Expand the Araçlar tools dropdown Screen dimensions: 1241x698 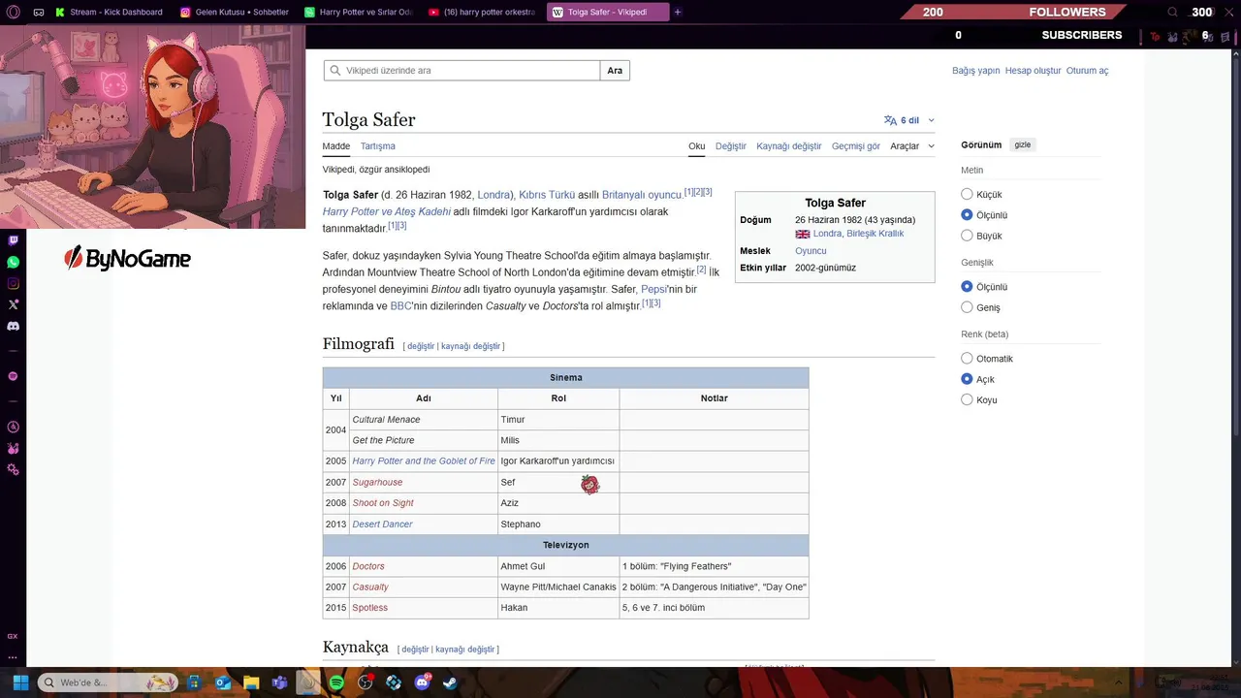click(912, 146)
